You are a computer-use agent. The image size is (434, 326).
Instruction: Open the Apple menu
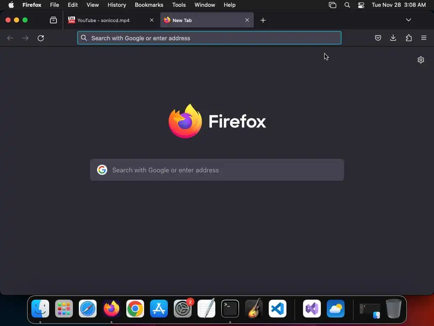pyautogui.click(x=11, y=5)
